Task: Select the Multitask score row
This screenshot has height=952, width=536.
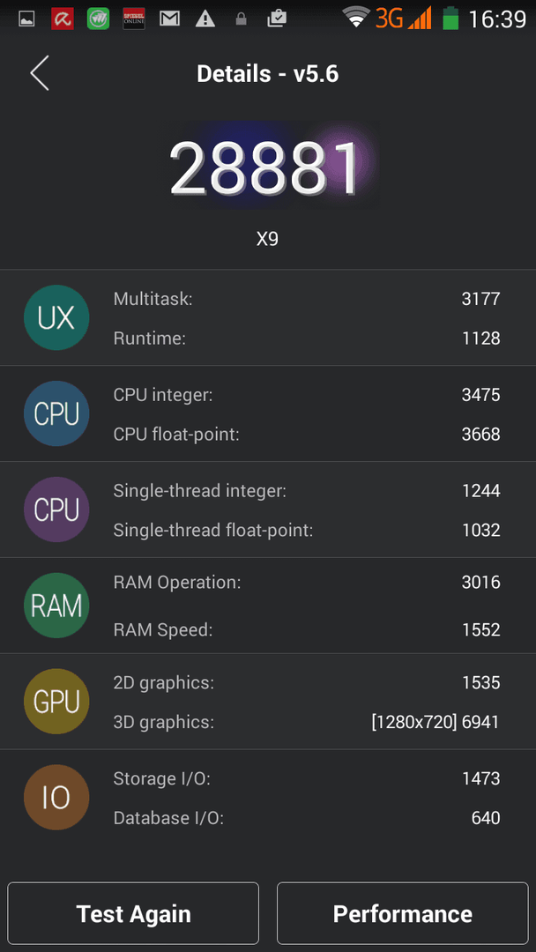Action: [307, 298]
